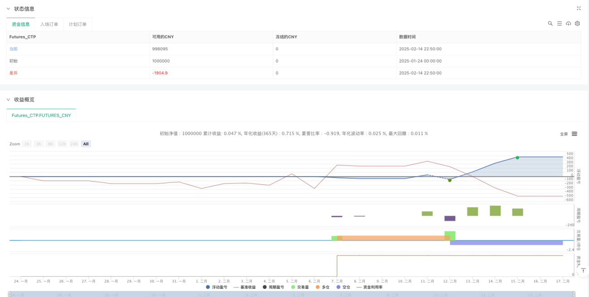Open the chart hamburger menu icon
589x297 pixels.
(x=575, y=134)
